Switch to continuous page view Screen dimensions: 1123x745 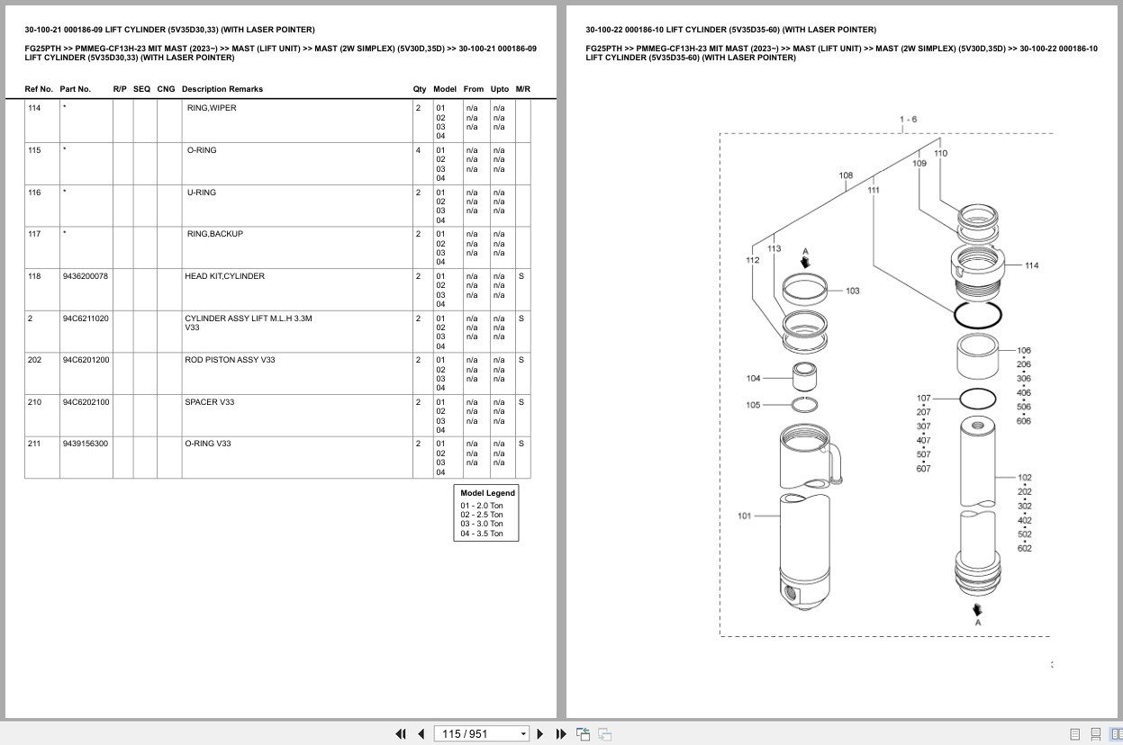(x=1096, y=734)
